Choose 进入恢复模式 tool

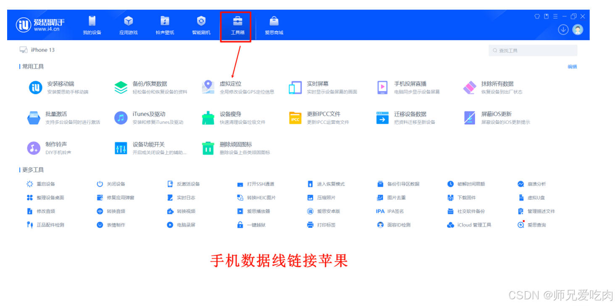pyautogui.click(x=326, y=184)
